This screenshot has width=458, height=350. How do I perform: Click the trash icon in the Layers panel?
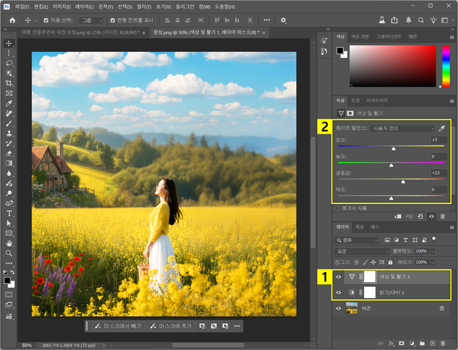pyautogui.click(x=443, y=343)
